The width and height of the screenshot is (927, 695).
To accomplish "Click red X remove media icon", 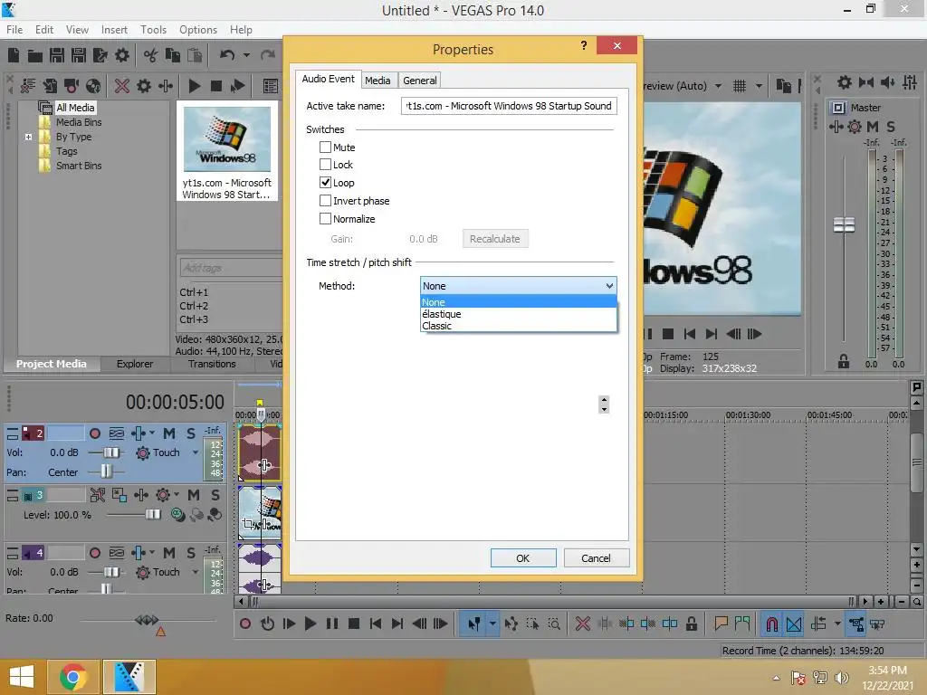I will point(122,86).
